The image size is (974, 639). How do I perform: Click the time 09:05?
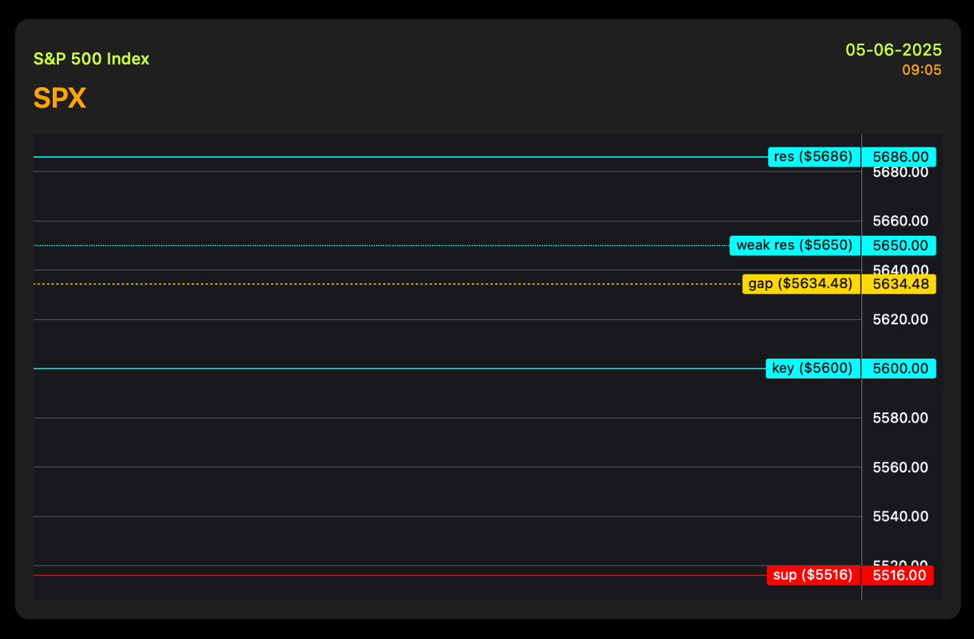(x=921, y=70)
